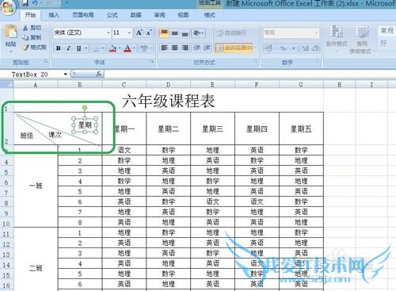Screen dimensions: 396x291
Task: Align text to the right
Action: click(x=185, y=48)
